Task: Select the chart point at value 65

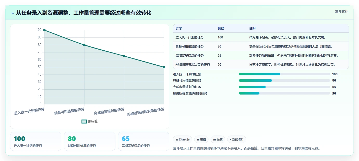Action: coord(124,56)
